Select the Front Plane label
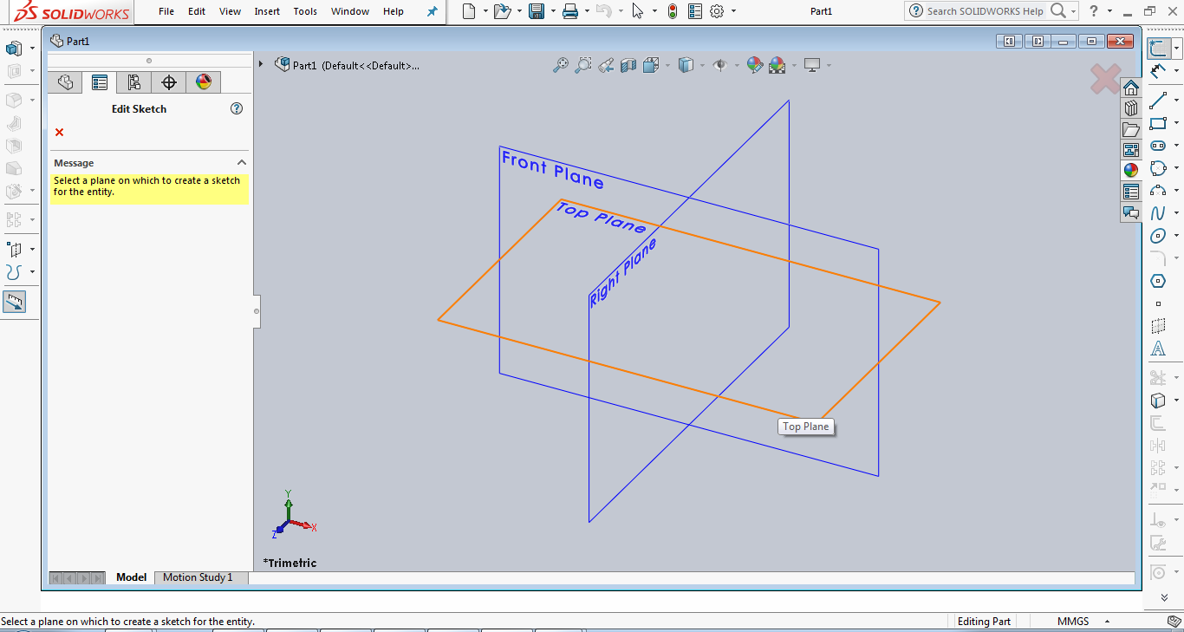Screen dimensions: 1184x632 [x=552, y=169]
